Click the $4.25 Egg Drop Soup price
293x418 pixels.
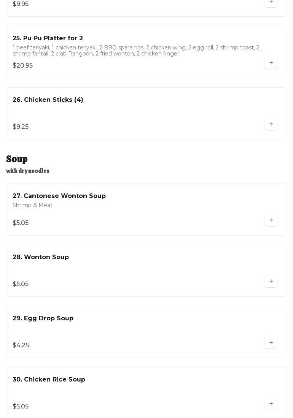(x=21, y=345)
